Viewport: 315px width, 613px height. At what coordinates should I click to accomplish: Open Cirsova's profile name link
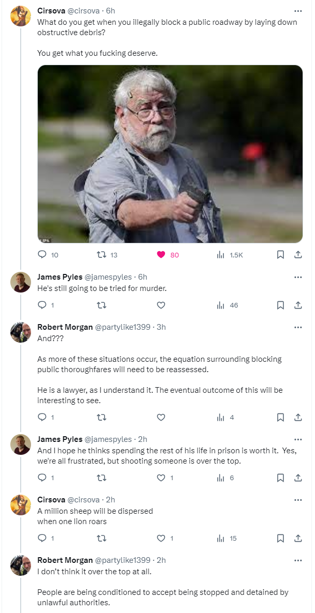point(51,11)
